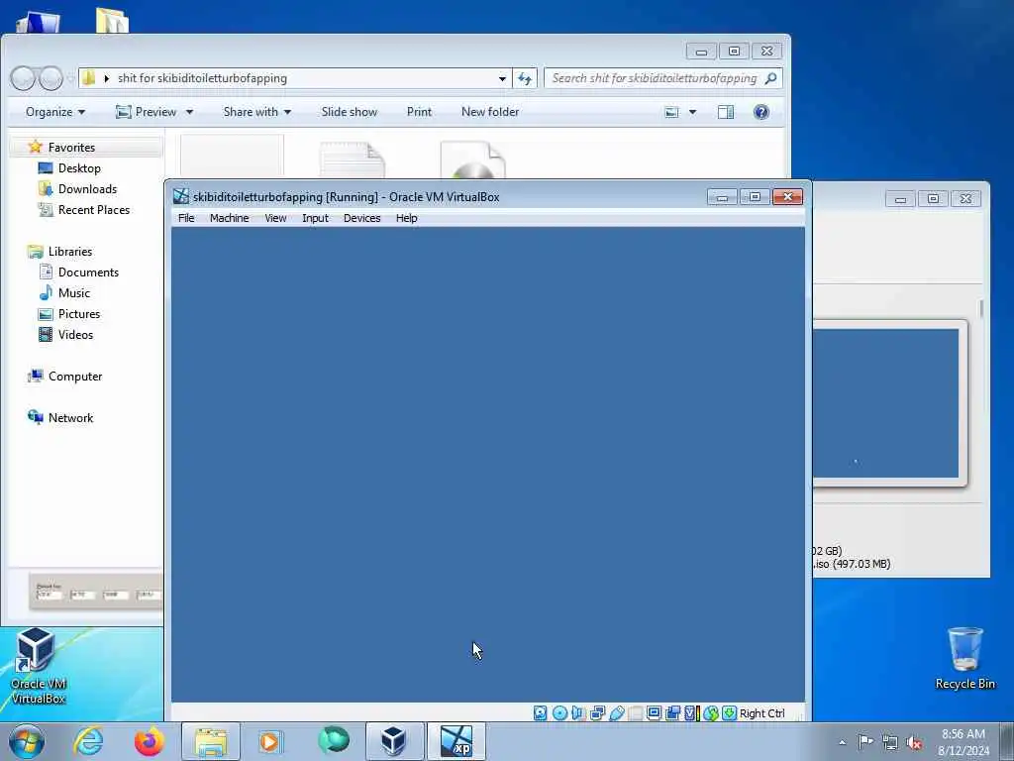Open the View menu in VirtualBox
The image size is (1014, 761).
coord(275,218)
